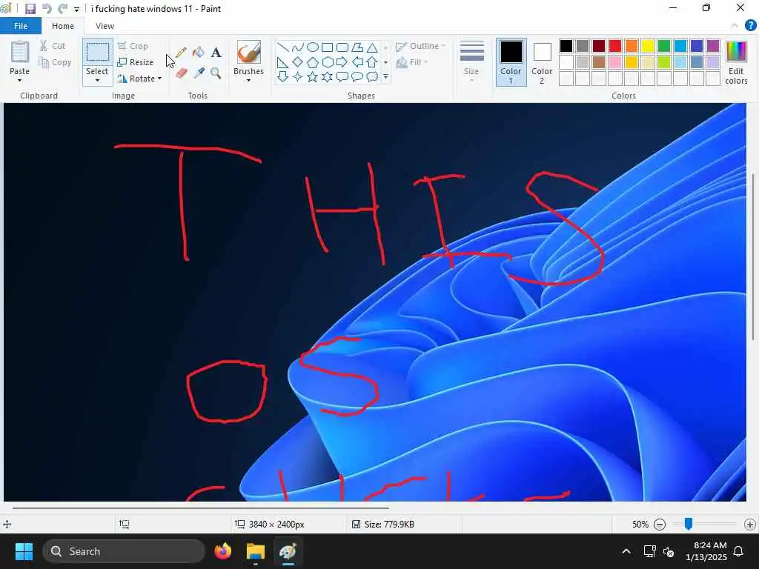
Task: Click the Brushes icon
Action: click(x=249, y=52)
